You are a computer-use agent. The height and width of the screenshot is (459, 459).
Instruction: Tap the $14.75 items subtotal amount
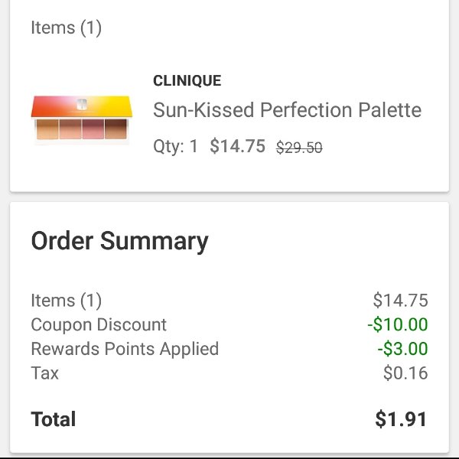point(400,301)
